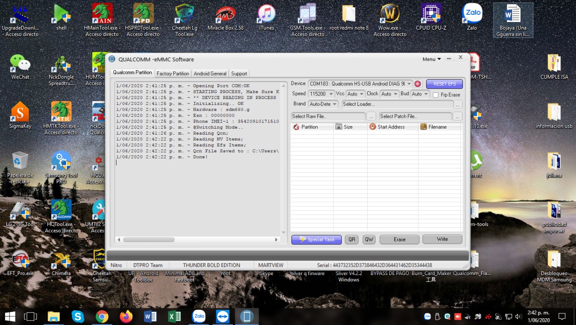
Task: Click the Partition column header
Action: point(312,127)
